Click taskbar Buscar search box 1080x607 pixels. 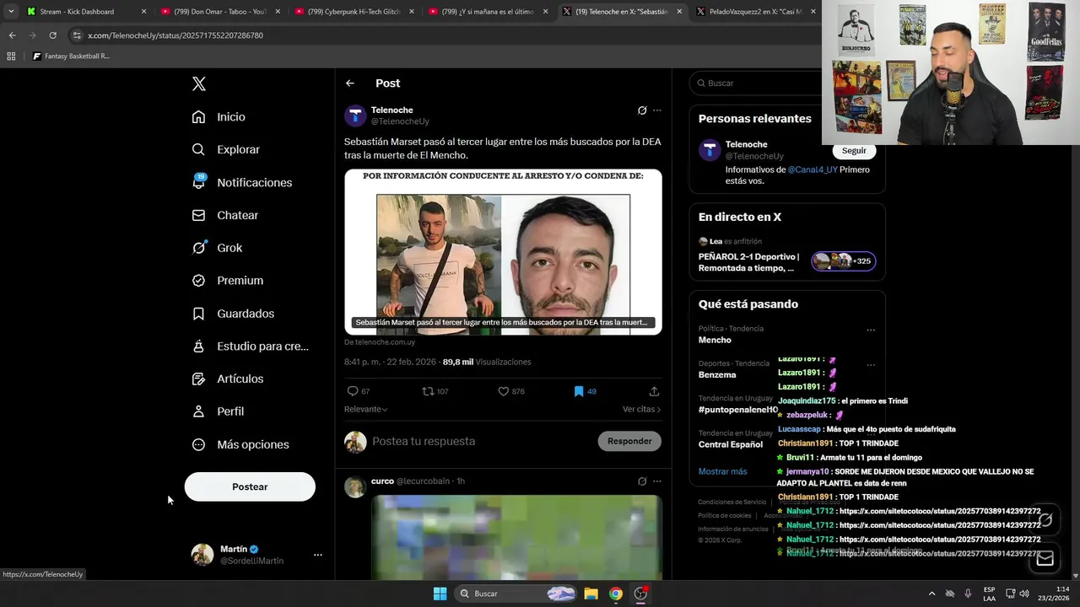click(x=516, y=594)
